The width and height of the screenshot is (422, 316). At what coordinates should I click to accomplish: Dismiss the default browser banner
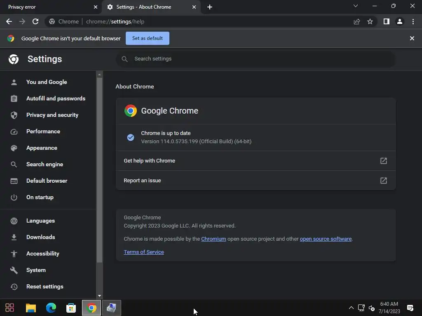coord(412,38)
